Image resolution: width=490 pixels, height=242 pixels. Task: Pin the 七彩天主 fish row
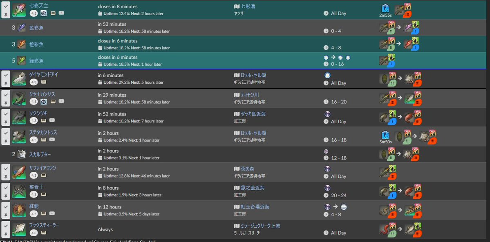(x=6, y=15)
